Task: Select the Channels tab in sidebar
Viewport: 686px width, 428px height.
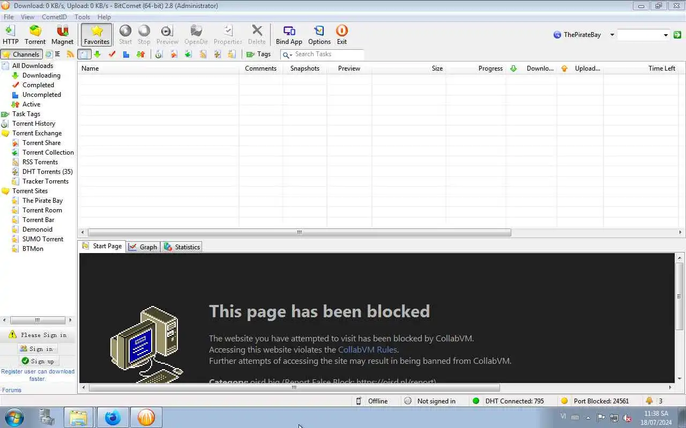Action: pyautogui.click(x=21, y=54)
